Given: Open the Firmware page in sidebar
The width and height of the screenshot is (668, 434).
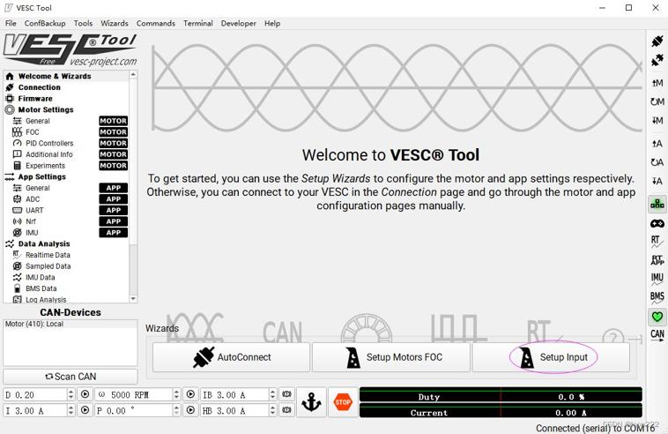Looking at the screenshot, I should pyautogui.click(x=66, y=99).
